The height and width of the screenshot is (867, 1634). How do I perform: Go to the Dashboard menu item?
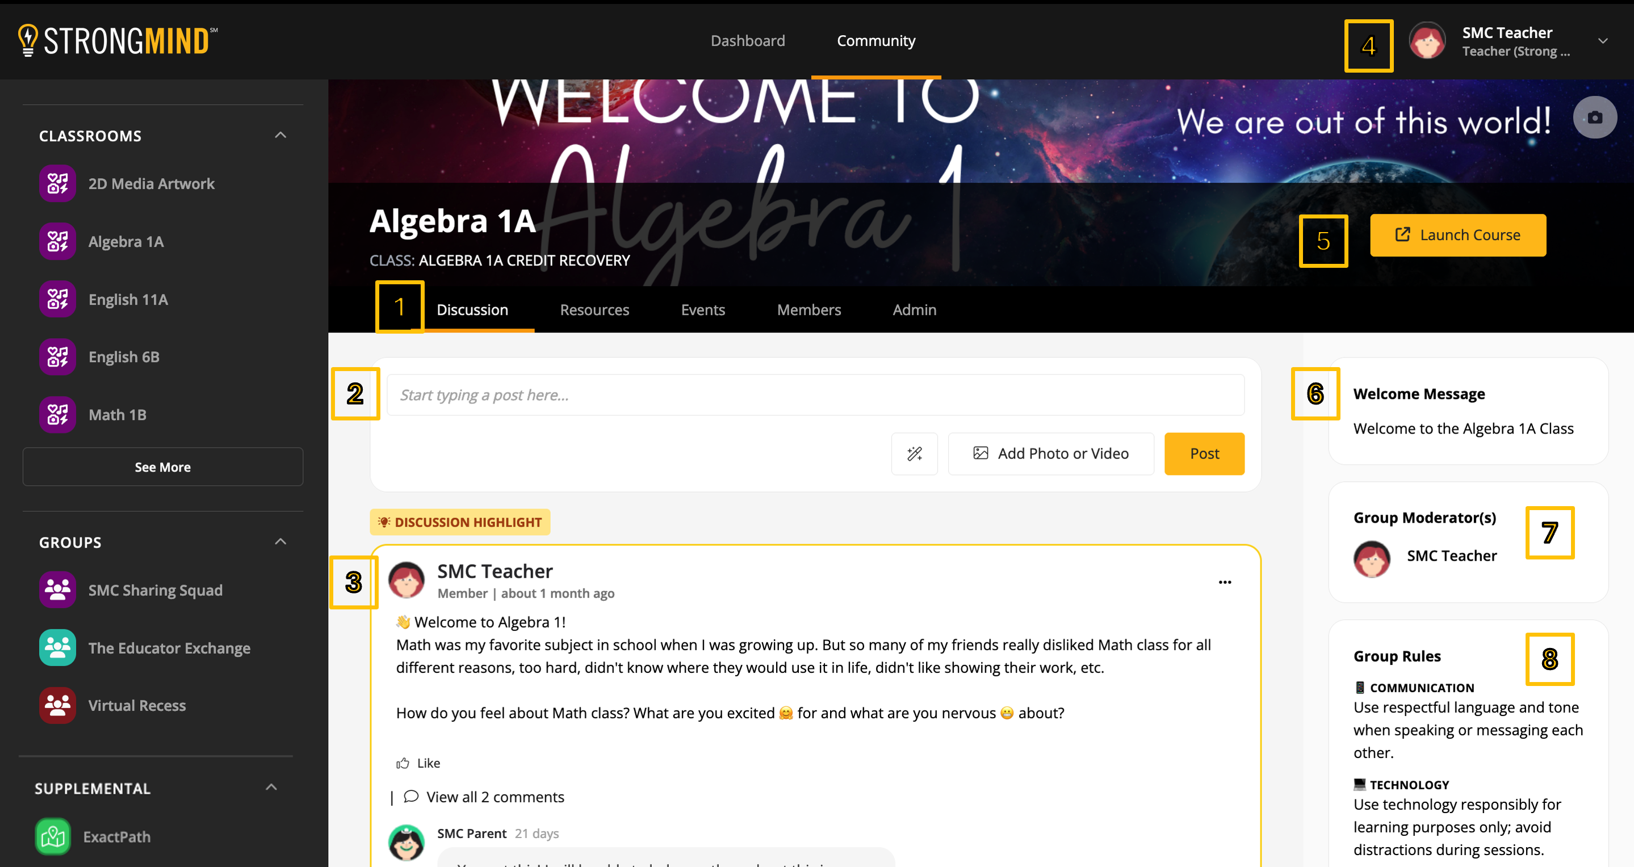pos(748,40)
